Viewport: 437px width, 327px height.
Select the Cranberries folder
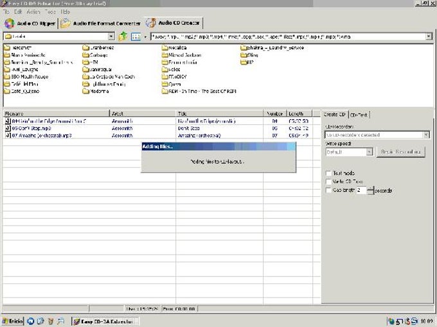click(98, 48)
